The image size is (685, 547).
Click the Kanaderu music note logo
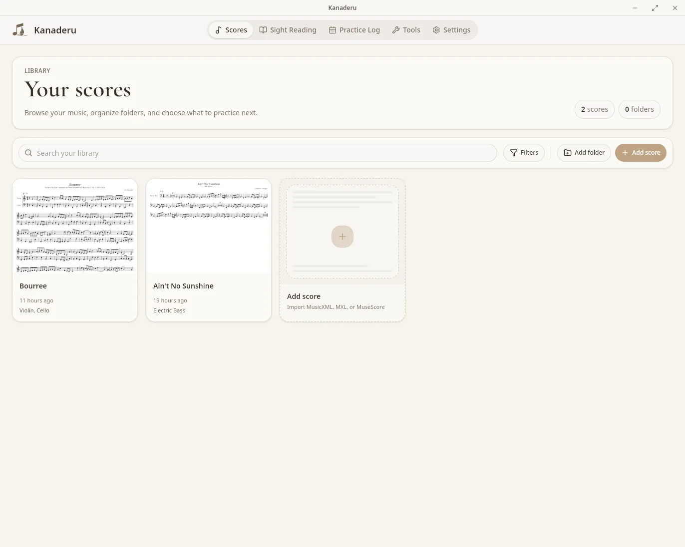pyautogui.click(x=19, y=30)
